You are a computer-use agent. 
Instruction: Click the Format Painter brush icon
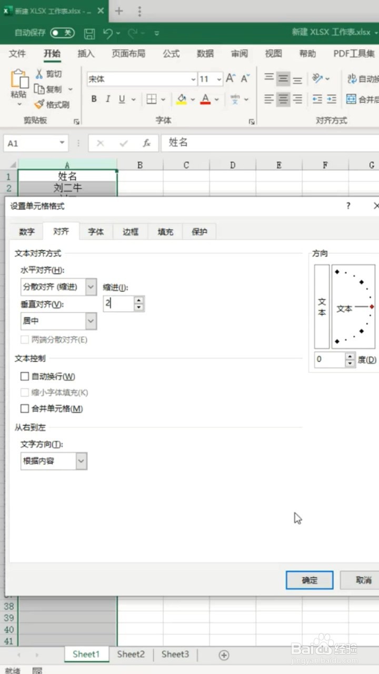(39, 104)
